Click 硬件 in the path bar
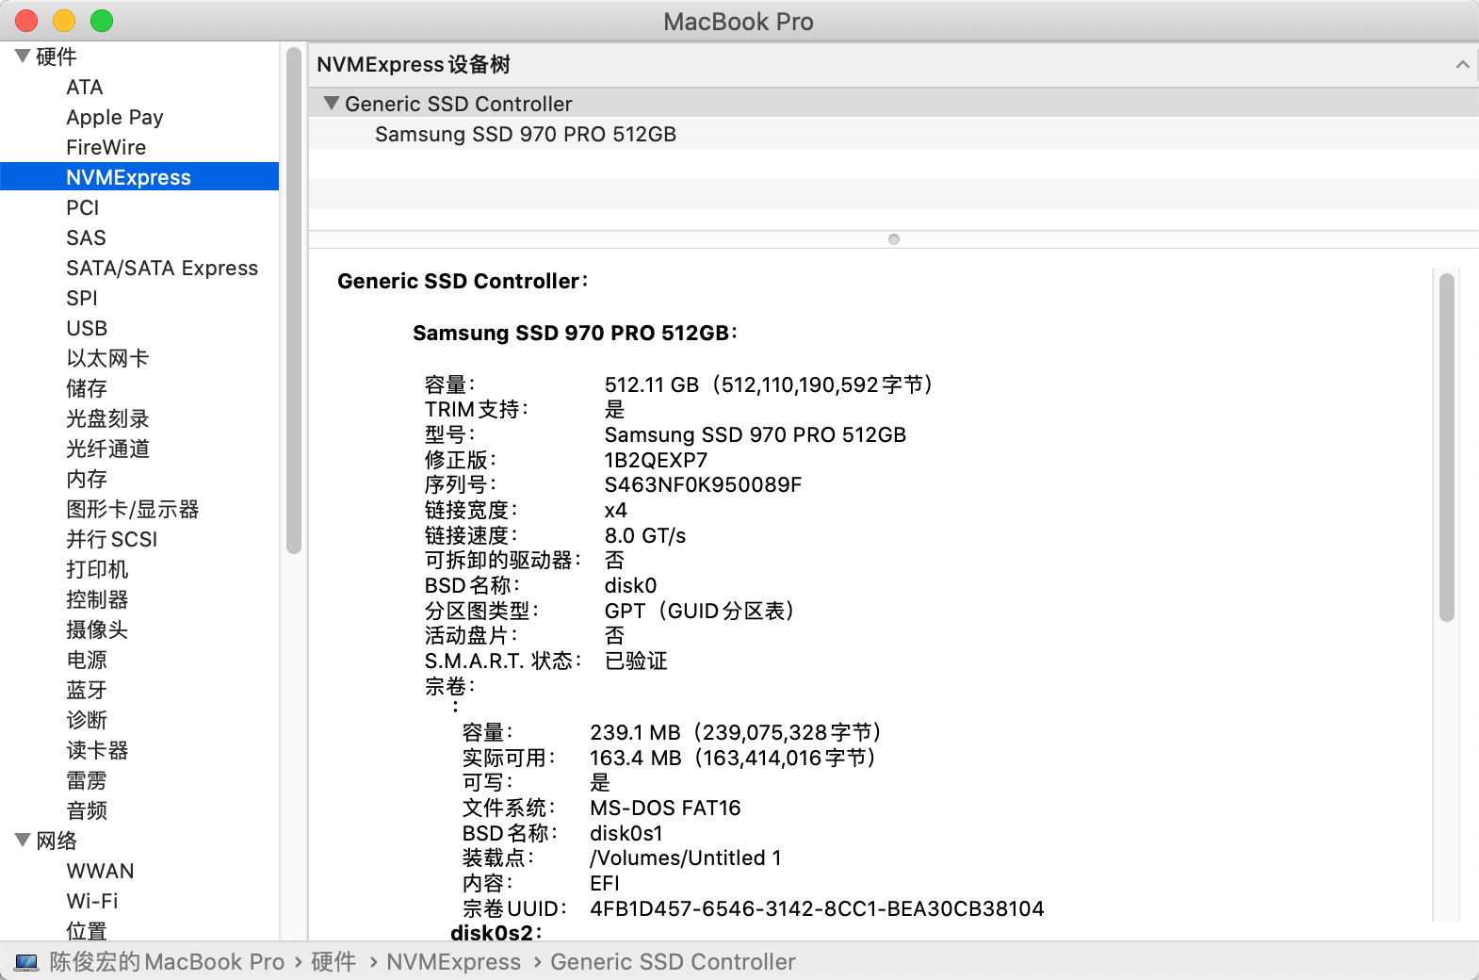Screen dimensions: 1479x980 (x=333, y=962)
